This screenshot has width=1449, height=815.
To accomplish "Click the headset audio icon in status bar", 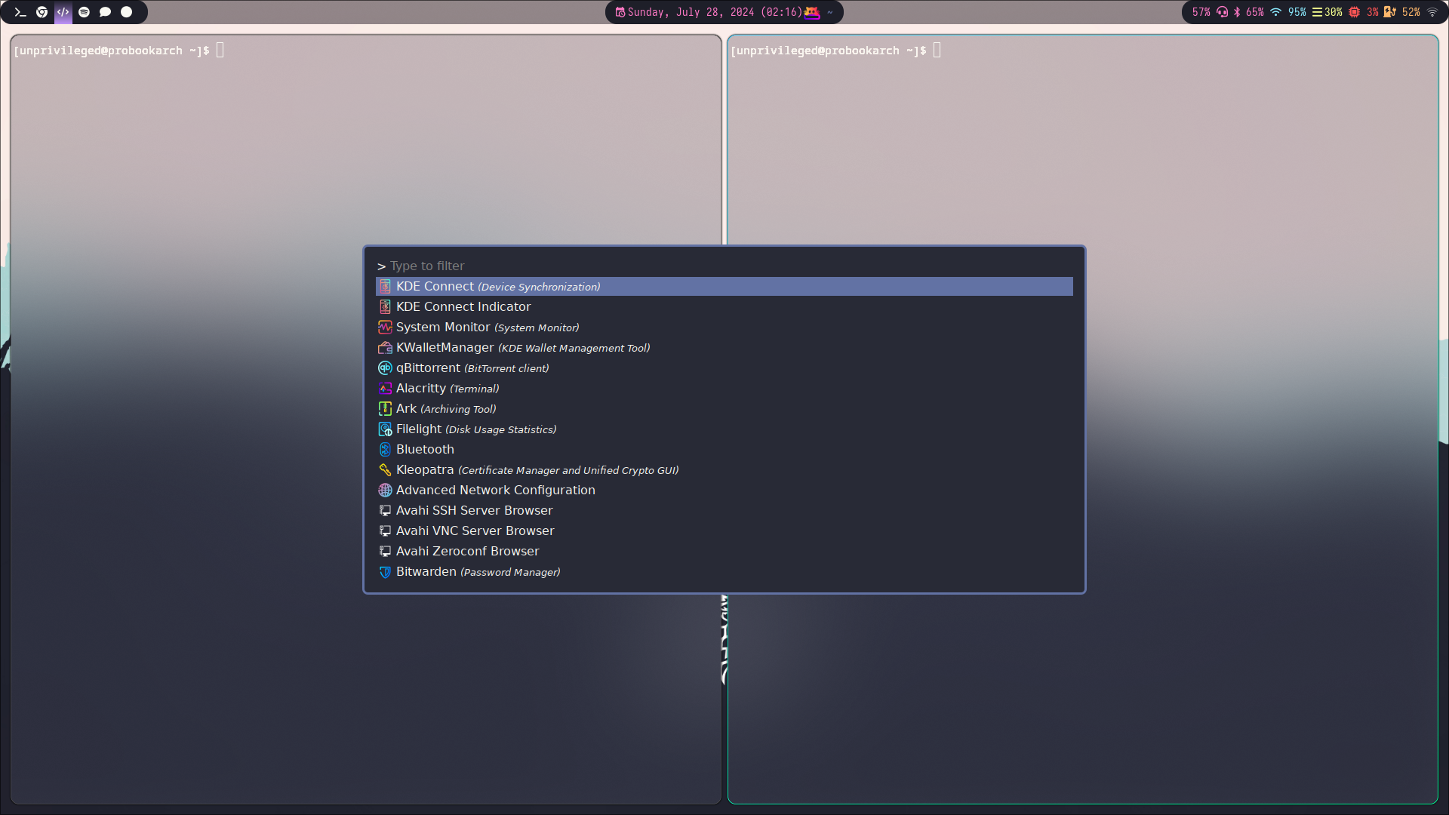I will coord(1222,12).
